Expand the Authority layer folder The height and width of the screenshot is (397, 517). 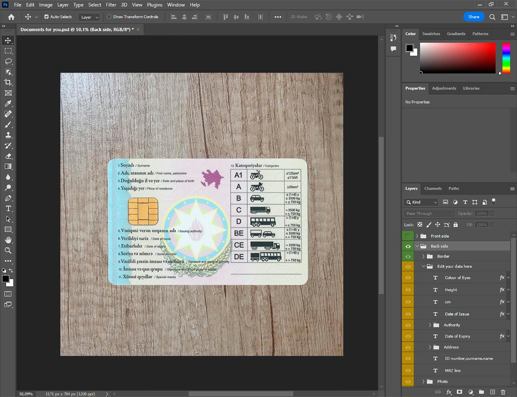pos(430,325)
